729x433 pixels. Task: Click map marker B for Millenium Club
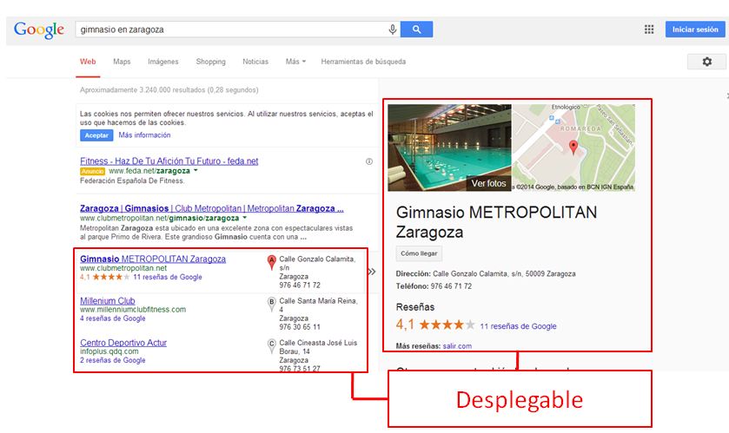(x=271, y=304)
